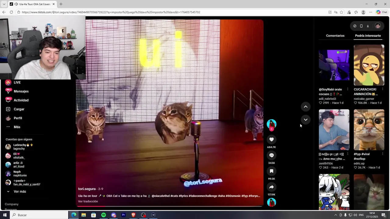Open Más options in the sidebar

17,127
